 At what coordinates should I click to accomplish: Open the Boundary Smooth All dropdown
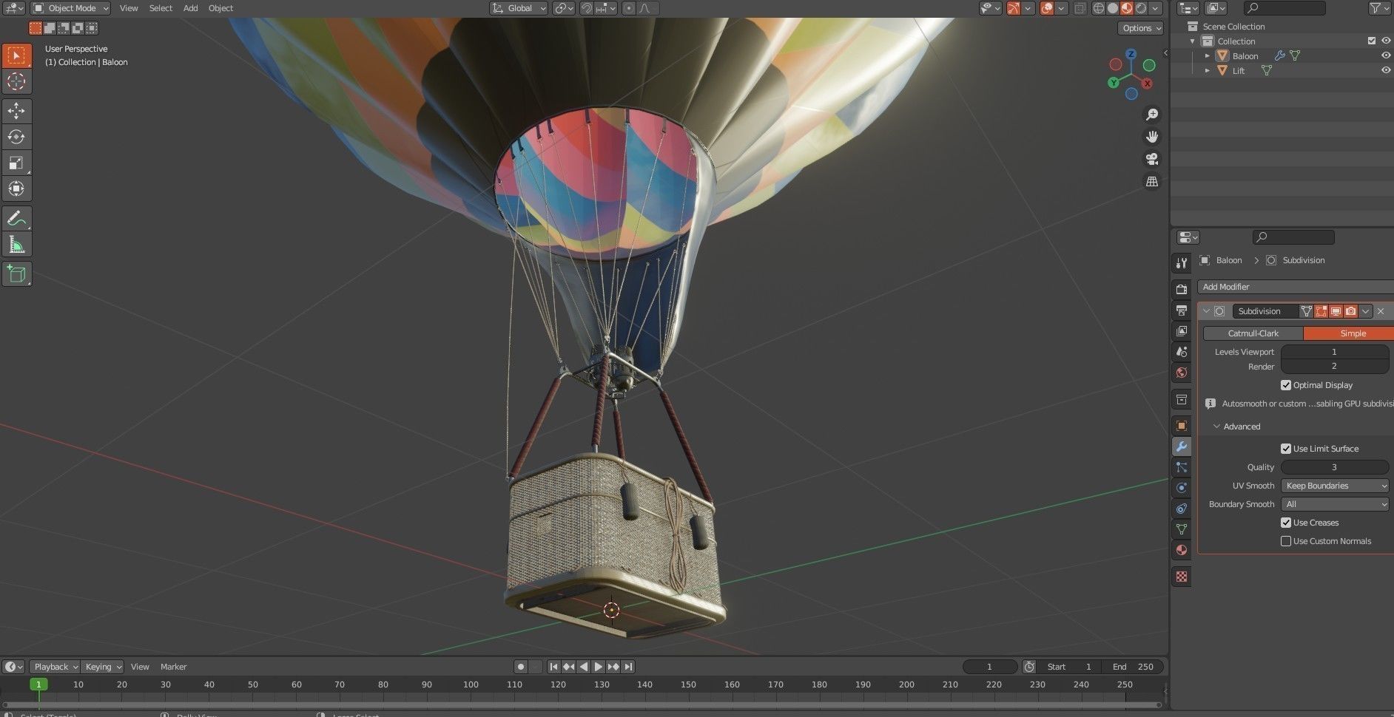1336,504
